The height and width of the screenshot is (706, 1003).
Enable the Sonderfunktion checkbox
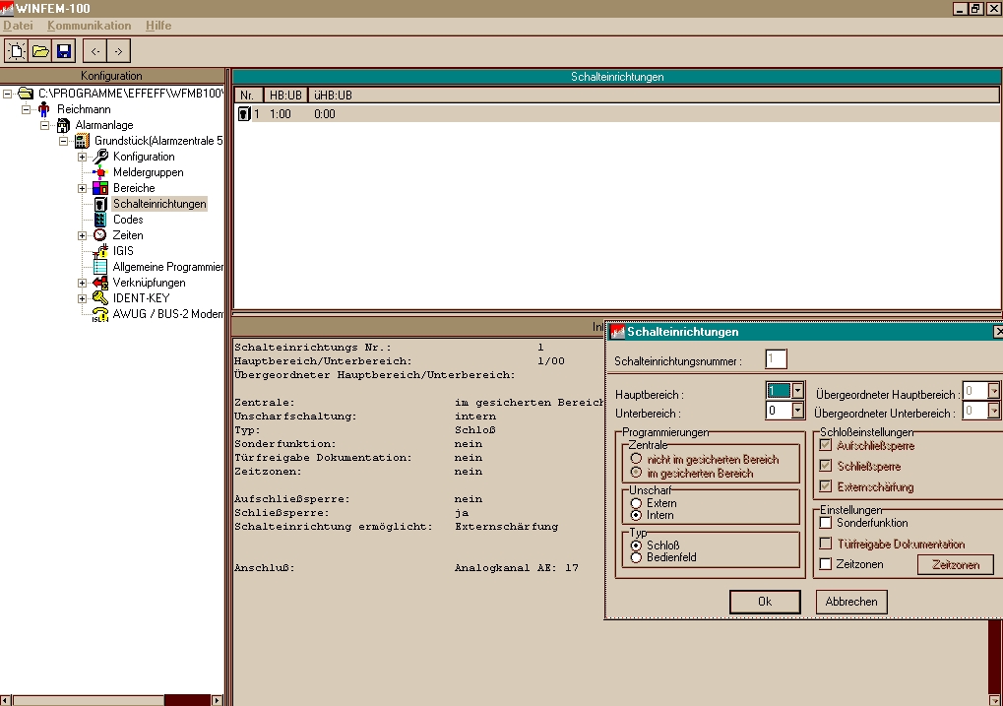pyautogui.click(x=827, y=523)
